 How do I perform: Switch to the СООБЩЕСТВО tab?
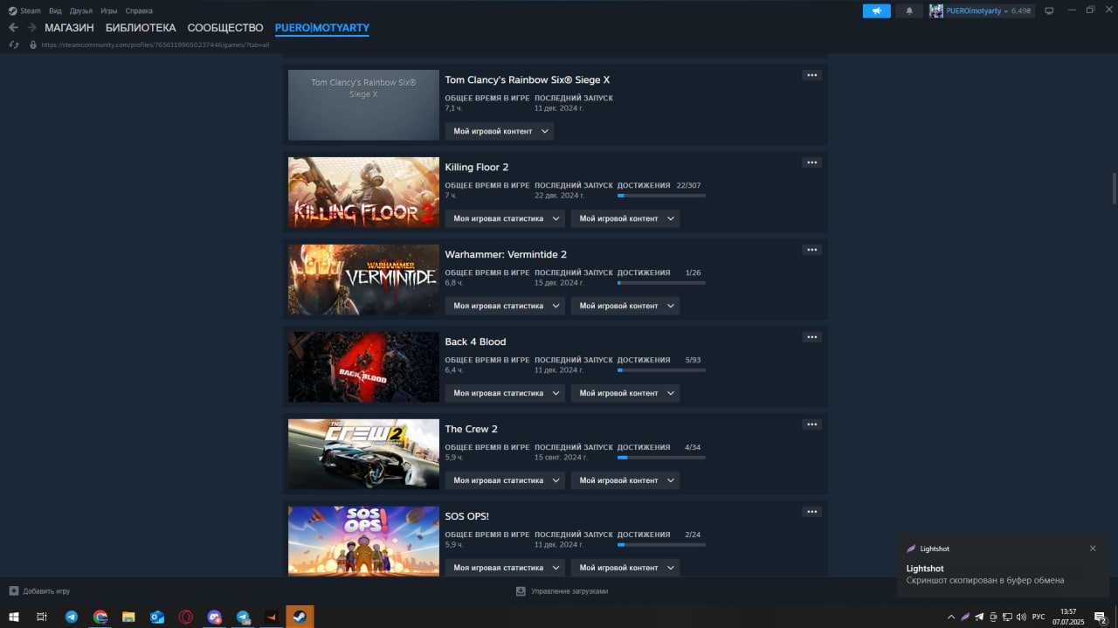[225, 28]
